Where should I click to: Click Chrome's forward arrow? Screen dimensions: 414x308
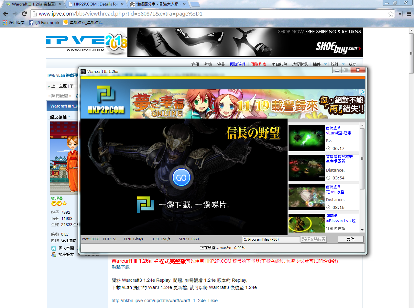coord(15,14)
